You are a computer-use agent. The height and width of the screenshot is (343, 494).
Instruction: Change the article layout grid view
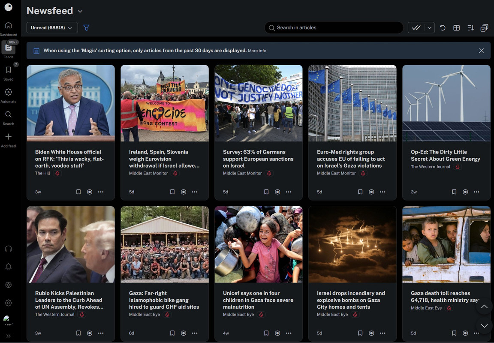click(457, 28)
